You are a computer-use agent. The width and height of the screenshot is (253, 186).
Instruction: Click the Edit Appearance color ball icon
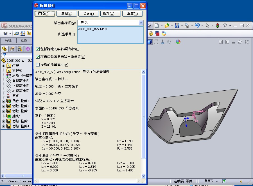click(178, 42)
